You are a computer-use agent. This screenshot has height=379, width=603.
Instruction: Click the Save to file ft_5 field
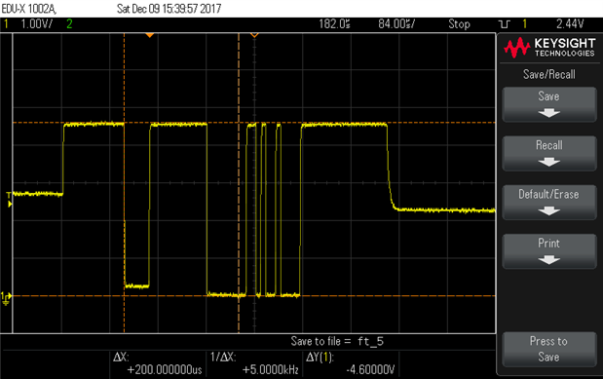pyautogui.click(x=337, y=341)
